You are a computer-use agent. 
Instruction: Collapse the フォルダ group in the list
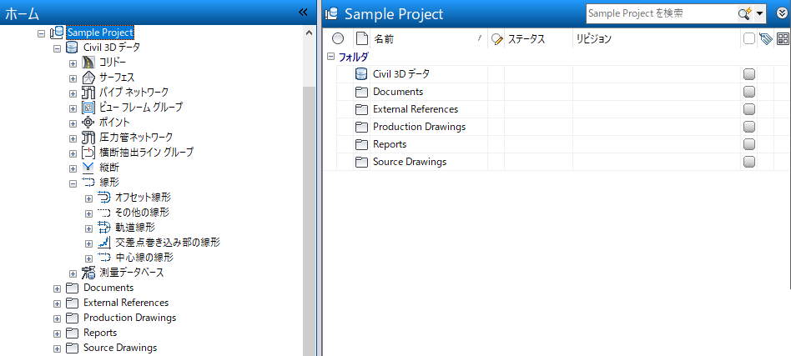coord(330,57)
